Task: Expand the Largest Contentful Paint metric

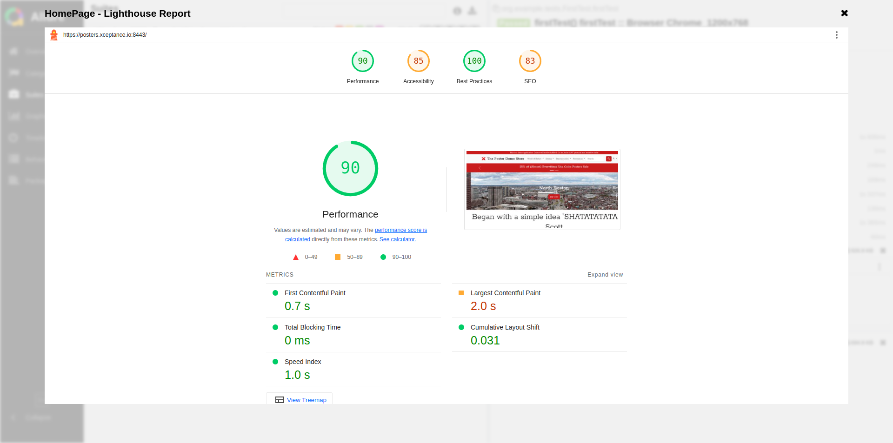Action: click(x=505, y=293)
